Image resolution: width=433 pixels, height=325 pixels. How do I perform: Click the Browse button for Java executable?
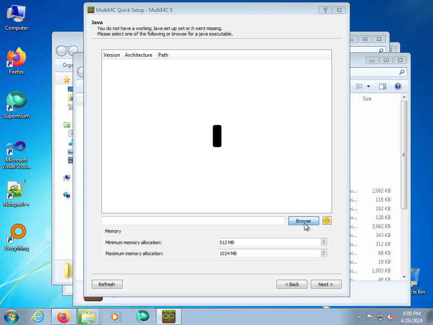(304, 221)
